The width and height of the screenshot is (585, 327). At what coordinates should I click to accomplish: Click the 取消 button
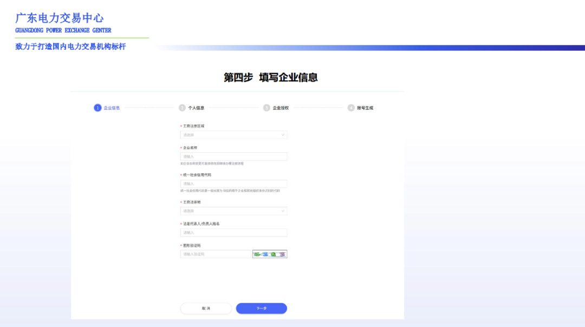click(x=206, y=308)
